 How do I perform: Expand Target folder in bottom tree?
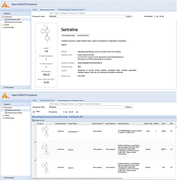tap(2, 115)
